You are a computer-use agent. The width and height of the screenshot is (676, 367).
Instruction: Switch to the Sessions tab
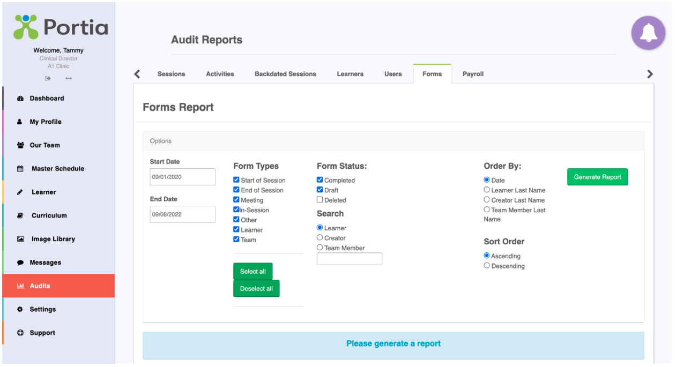point(172,74)
